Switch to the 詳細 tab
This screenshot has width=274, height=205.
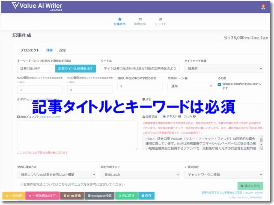pyautogui.click(x=49, y=50)
